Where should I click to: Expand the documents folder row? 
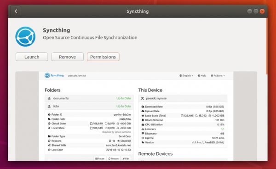pos(89,98)
